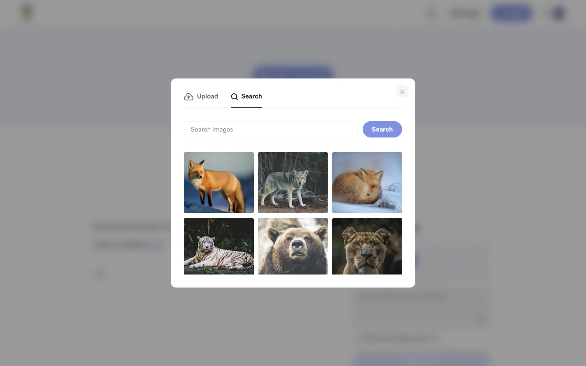Image resolution: width=586 pixels, height=366 pixels.
Task: Focus the Search images text field
Action: 271,129
